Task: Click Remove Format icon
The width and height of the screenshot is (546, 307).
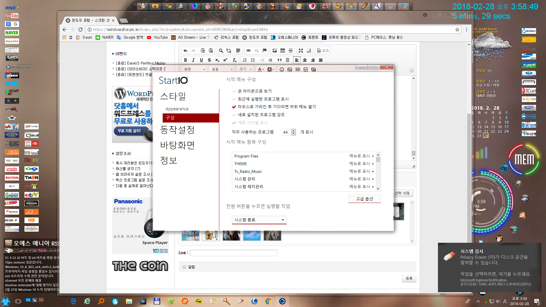Action: 234,60
